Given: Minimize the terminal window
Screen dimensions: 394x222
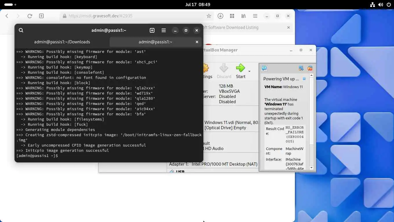Looking at the screenshot, I should pyautogui.click(x=175, y=30).
